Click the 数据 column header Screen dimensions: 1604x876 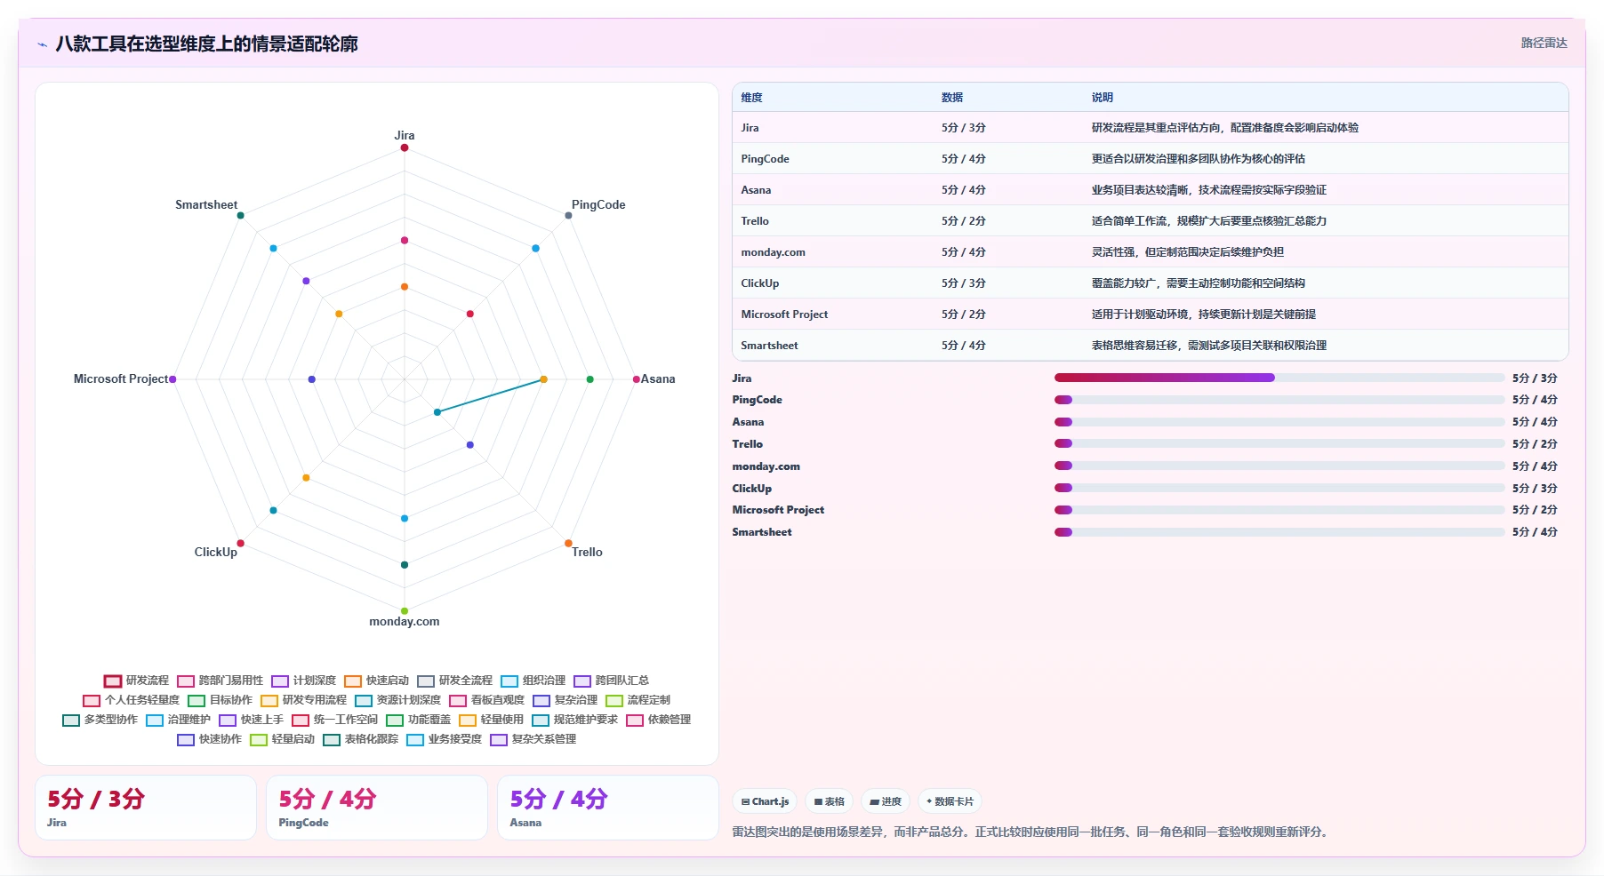coord(952,98)
